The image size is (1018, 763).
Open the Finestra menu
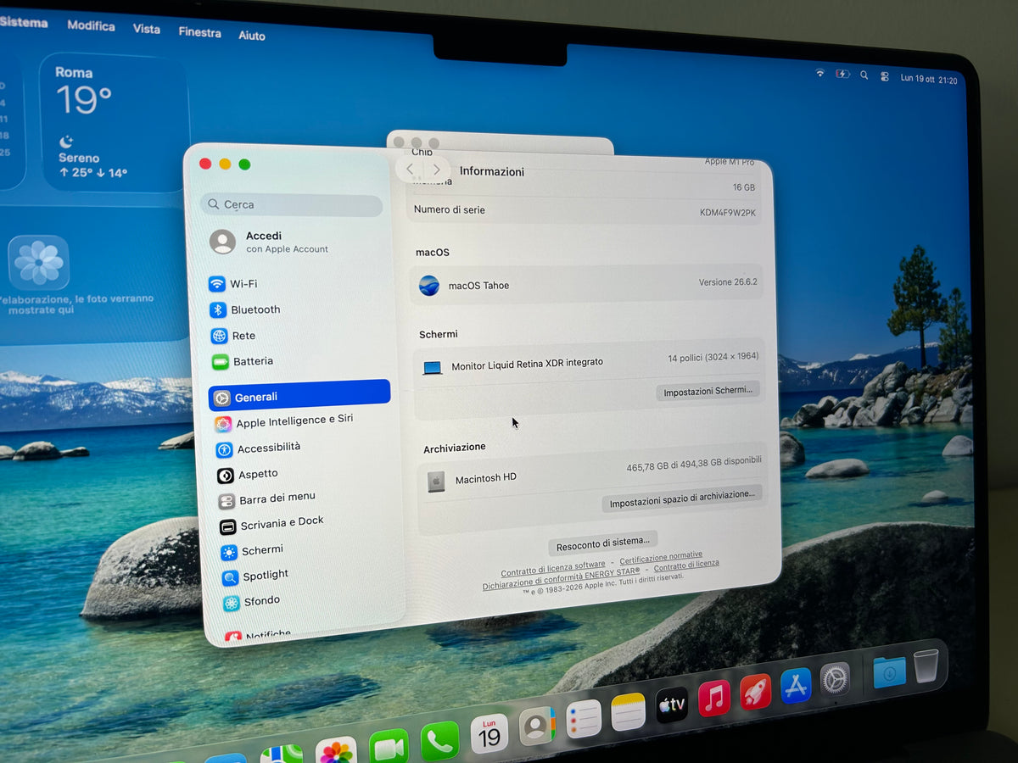[x=199, y=32]
